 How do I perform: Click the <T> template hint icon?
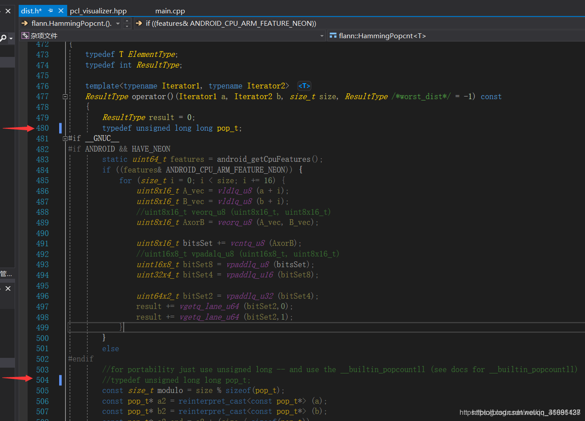(x=304, y=86)
